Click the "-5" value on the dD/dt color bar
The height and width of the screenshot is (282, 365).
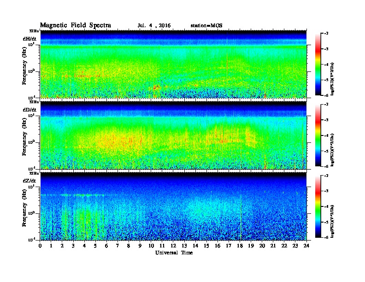coord(326,151)
